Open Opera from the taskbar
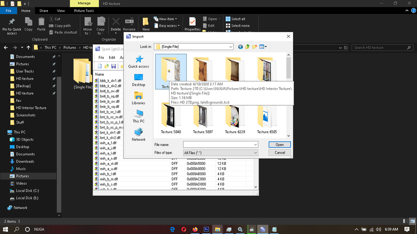 (x=184, y=229)
